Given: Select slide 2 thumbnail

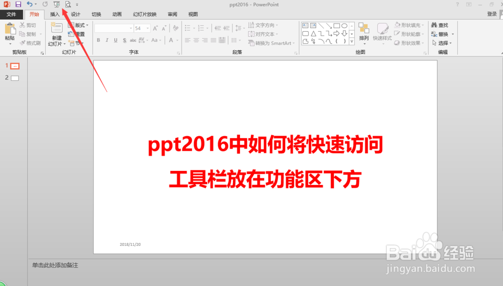Looking at the screenshot, I should coord(15,78).
